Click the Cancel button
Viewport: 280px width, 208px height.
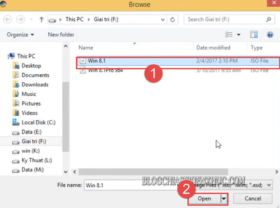point(253,199)
